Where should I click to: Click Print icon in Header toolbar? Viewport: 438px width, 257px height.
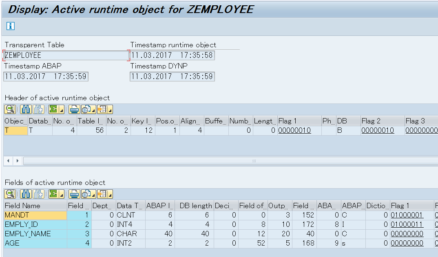pos(74,110)
